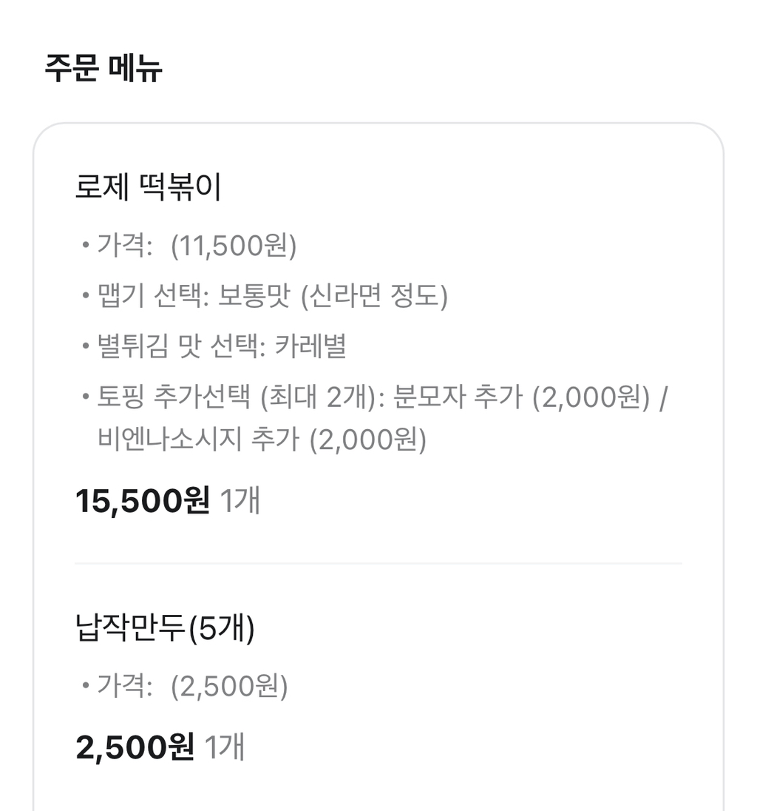
Task: Select the 보통맛 (신라면 정도) spice value
Action: 334,297
